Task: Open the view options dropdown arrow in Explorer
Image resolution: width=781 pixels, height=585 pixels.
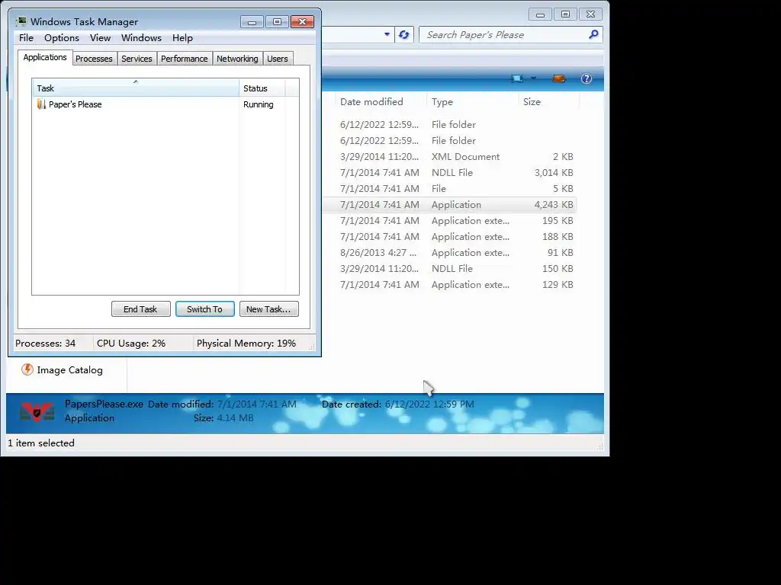Action: pos(533,78)
